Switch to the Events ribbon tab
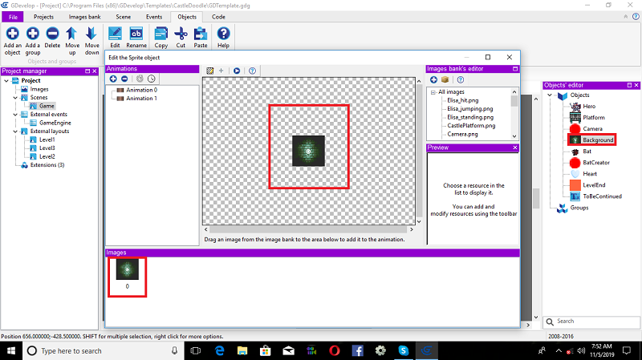Screen dimensions: 642x360 pyautogui.click(x=154, y=17)
